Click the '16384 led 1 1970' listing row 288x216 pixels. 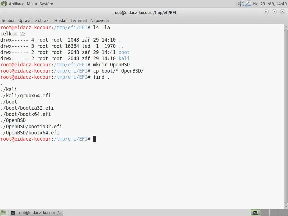[62, 46]
